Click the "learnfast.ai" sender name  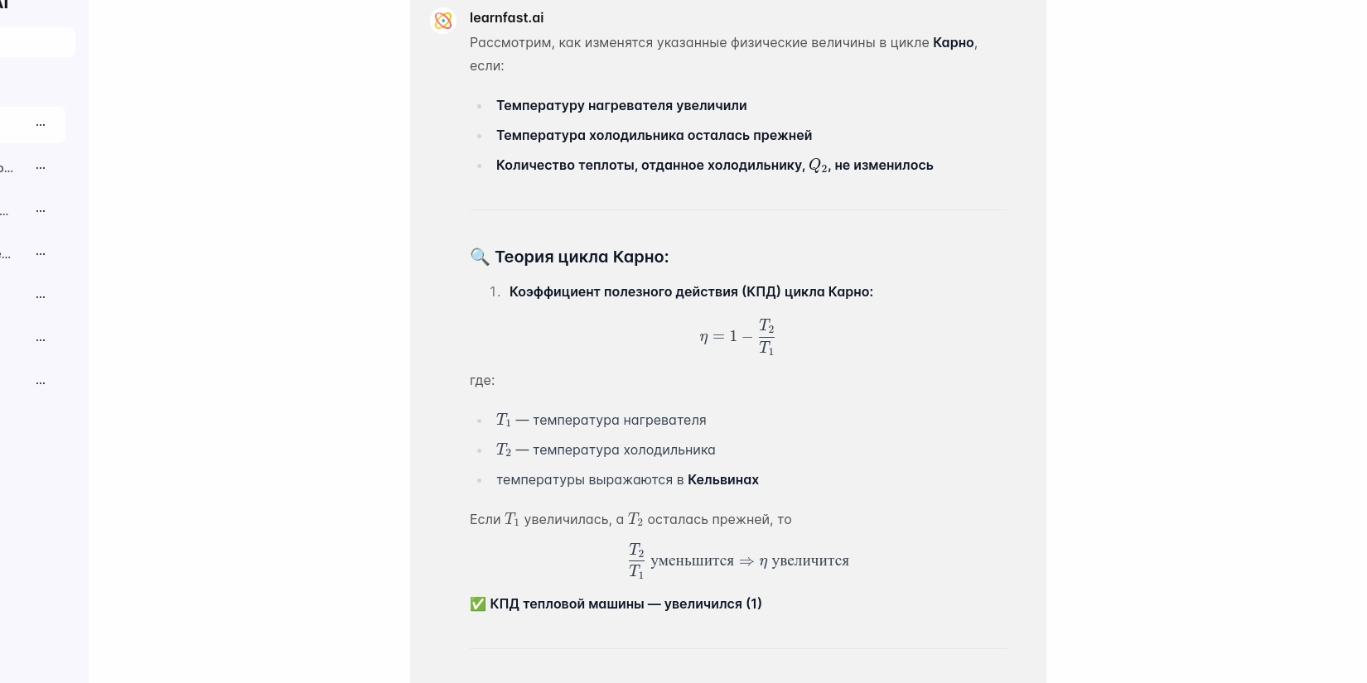click(506, 17)
